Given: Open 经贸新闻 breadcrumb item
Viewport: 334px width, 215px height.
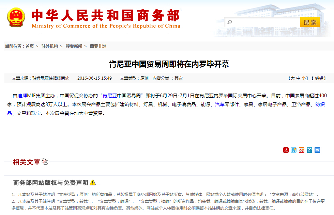Looking at the screenshot, I should click(x=74, y=46).
